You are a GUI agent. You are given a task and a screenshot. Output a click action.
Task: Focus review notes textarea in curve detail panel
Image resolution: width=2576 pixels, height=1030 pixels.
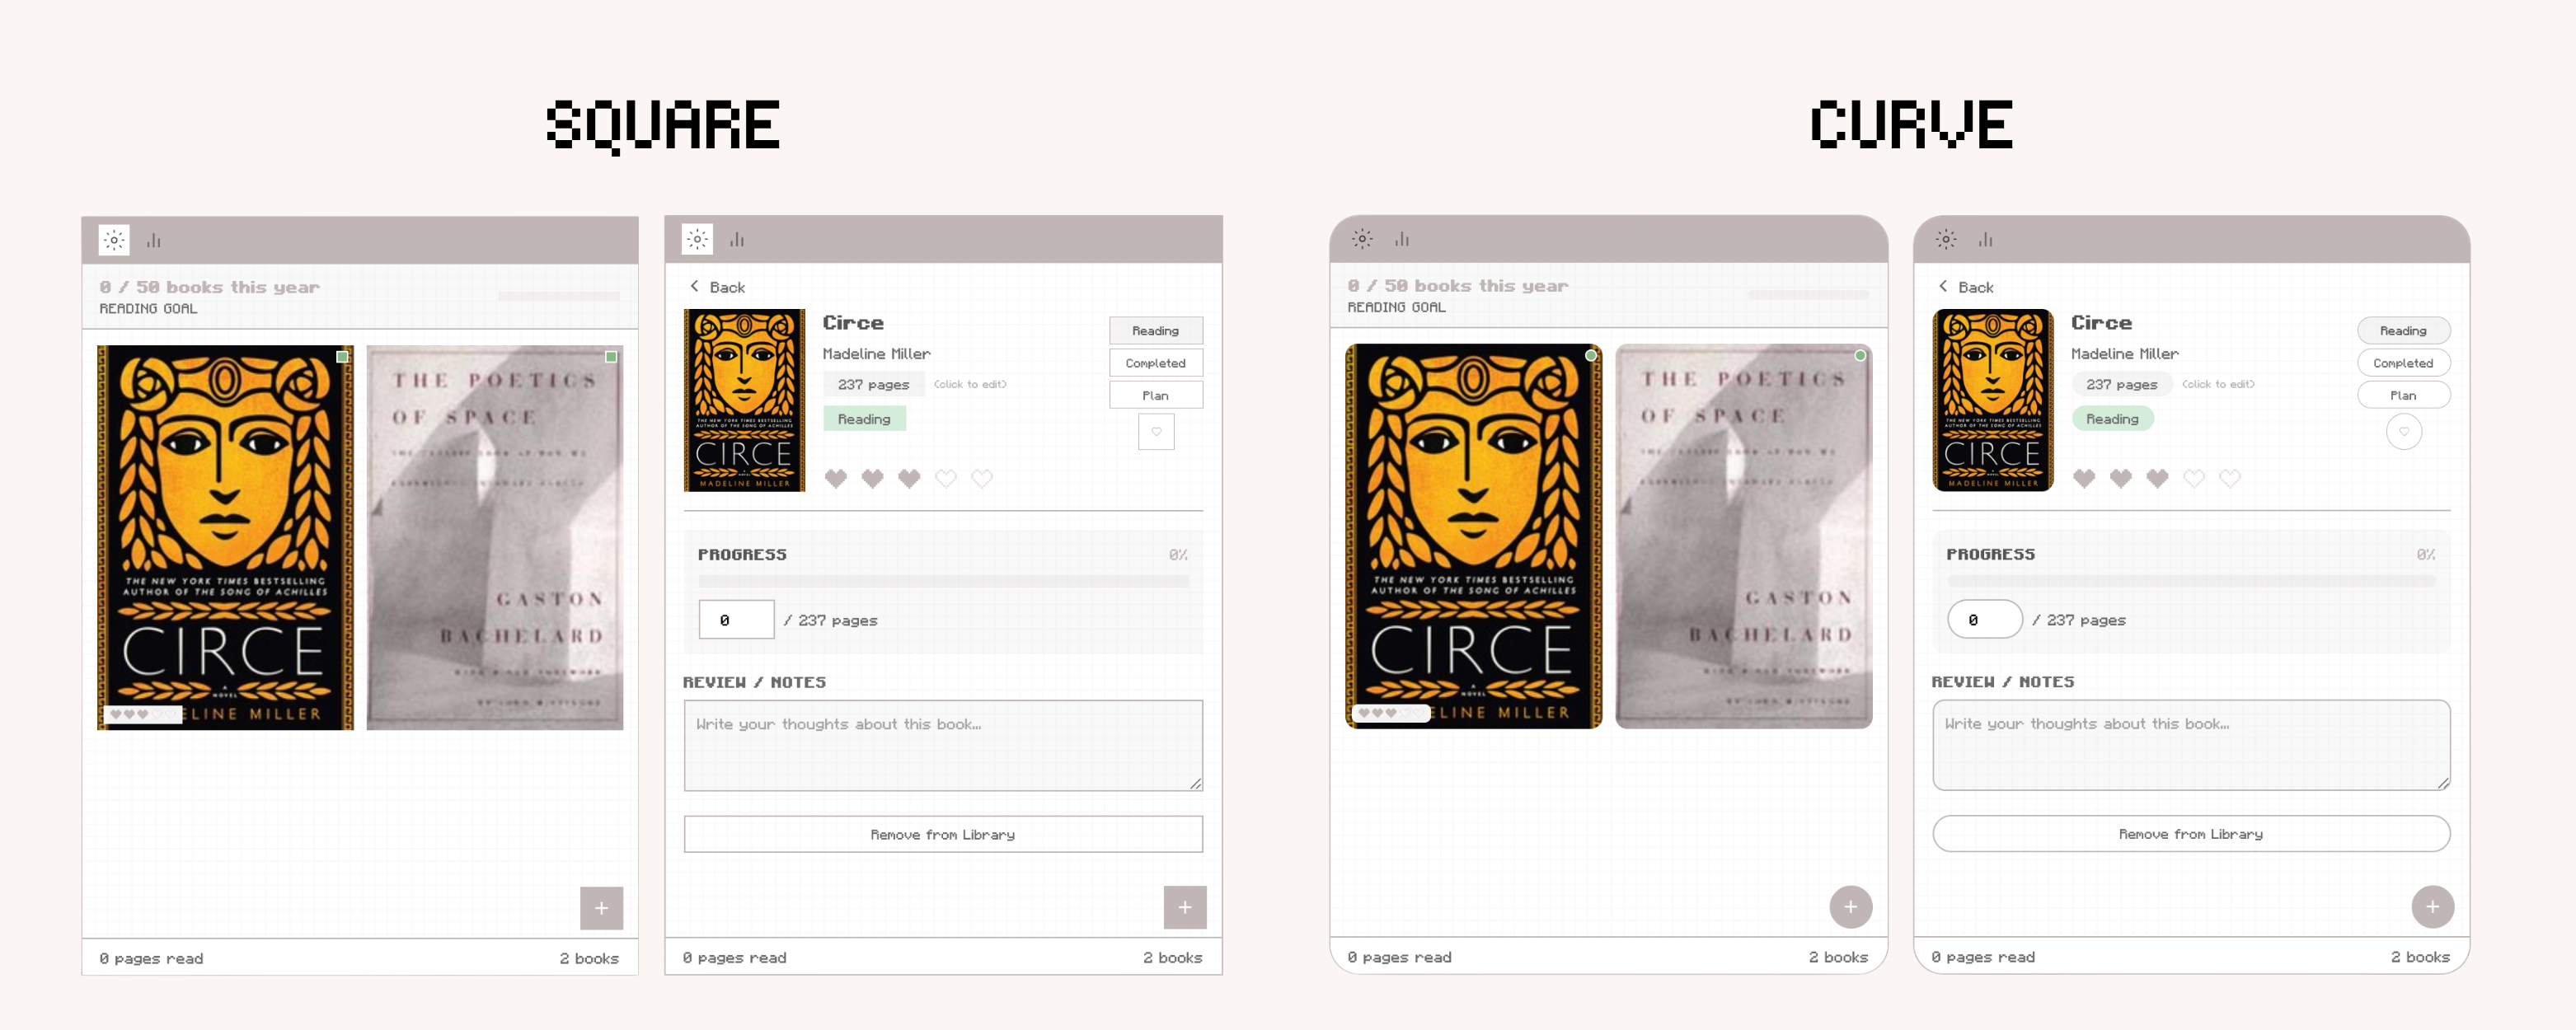2191,745
